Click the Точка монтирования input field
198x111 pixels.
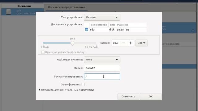tap(102, 77)
